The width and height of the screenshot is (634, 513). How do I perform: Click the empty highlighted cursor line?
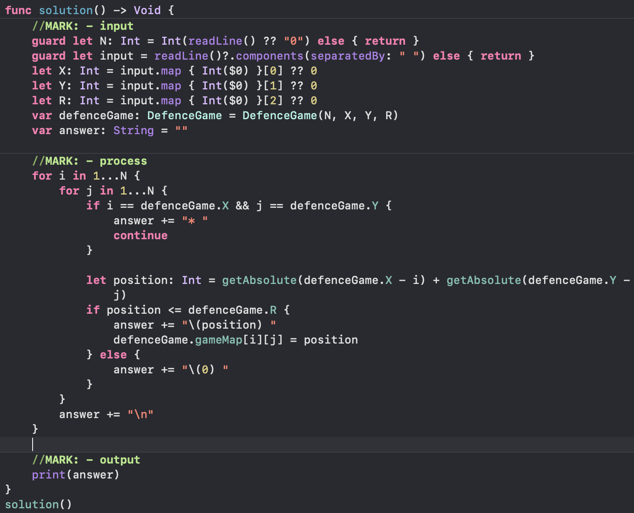[x=317, y=444]
